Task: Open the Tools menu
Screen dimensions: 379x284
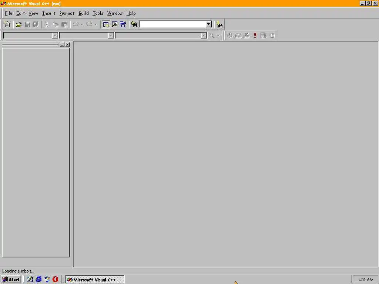Action: [x=98, y=13]
